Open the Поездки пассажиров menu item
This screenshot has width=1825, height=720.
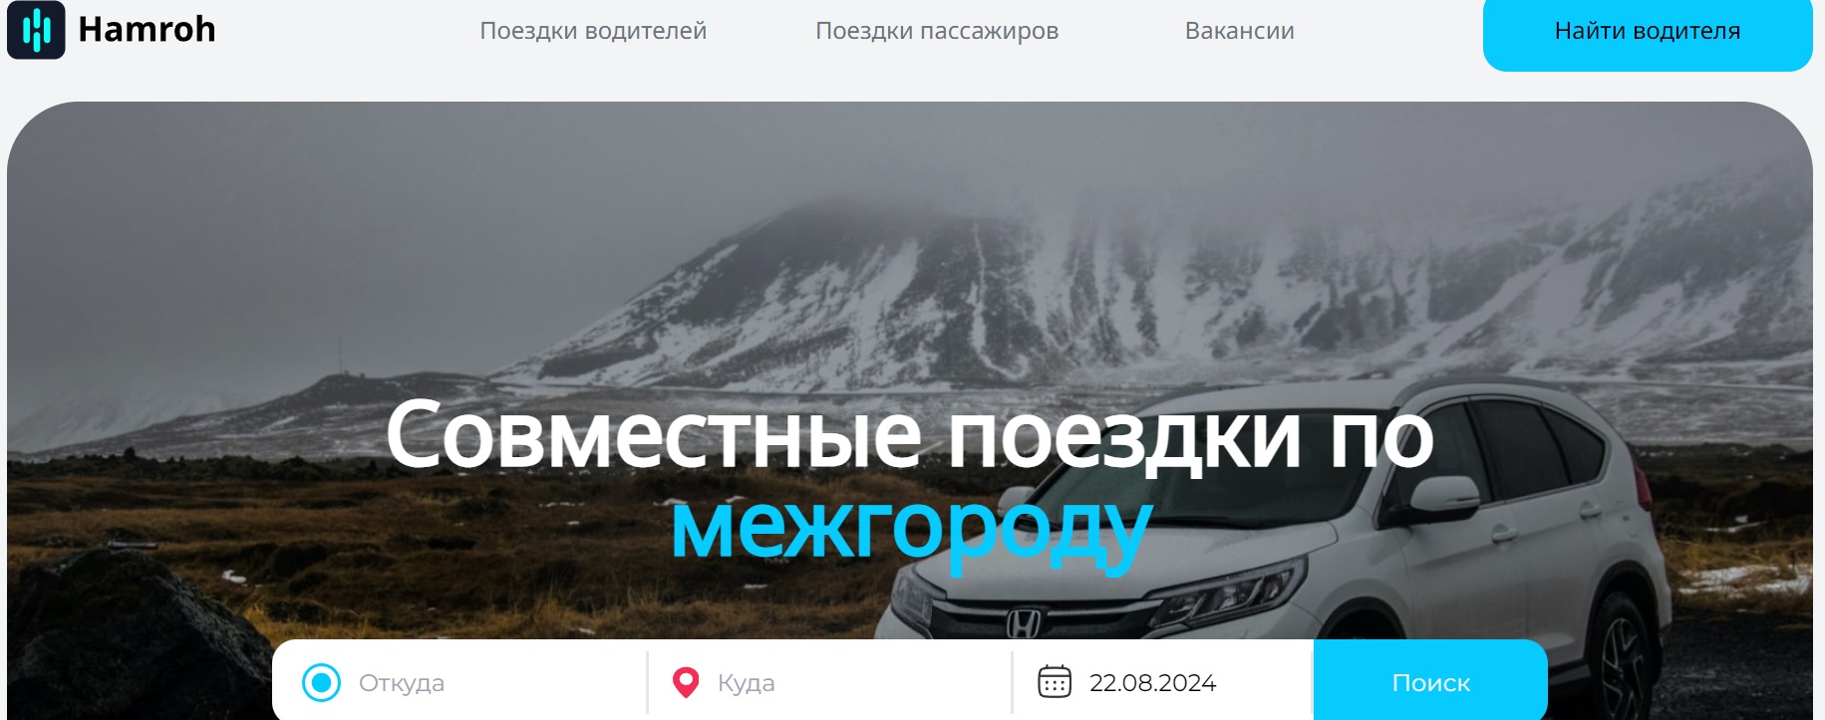tap(937, 31)
